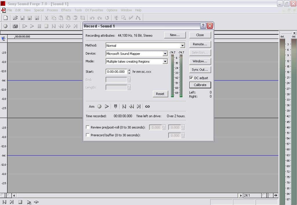This screenshot has height=205, width=297.
Task: Click Go to End in Record dialog
Action: coord(139,107)
